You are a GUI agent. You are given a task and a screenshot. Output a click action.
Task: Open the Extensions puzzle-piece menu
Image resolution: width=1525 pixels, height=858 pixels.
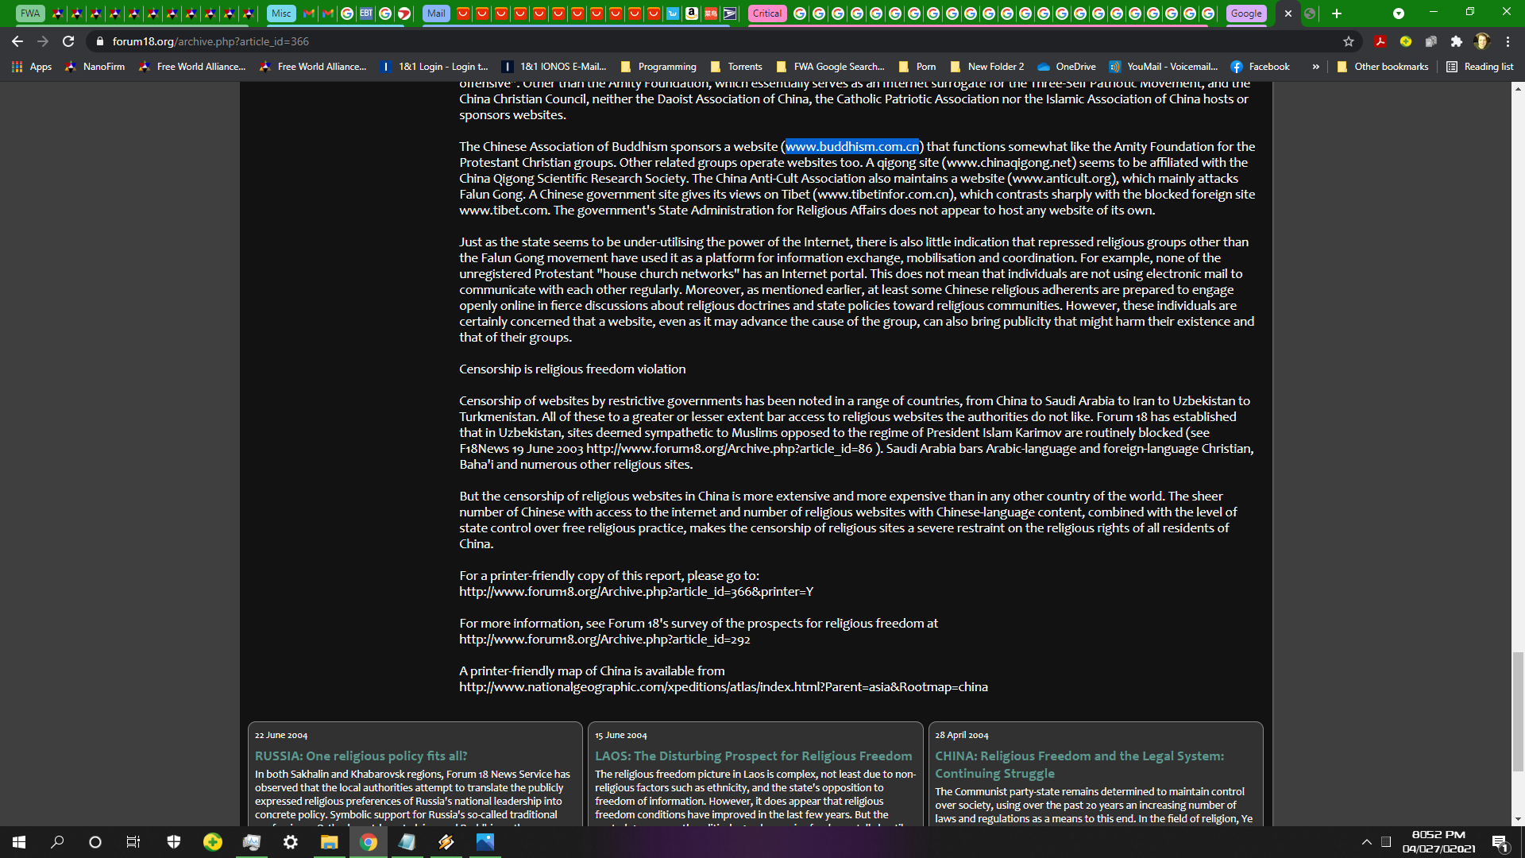(1456, 41)
